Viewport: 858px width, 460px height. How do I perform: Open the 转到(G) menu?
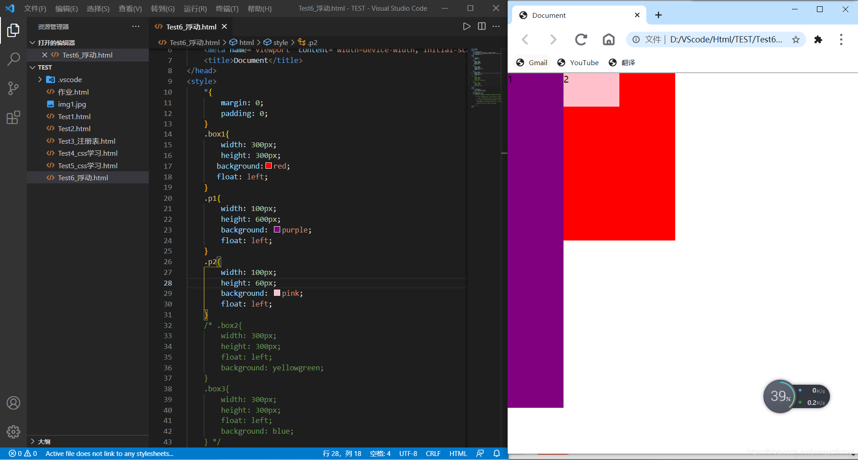click(163, 8)
